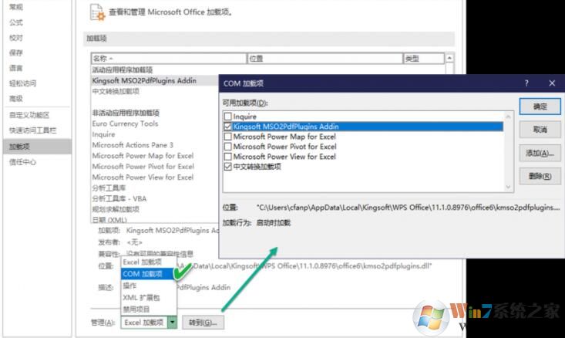Click the add-ins document gear icon

pyautogui.click(x=97, y=12)
